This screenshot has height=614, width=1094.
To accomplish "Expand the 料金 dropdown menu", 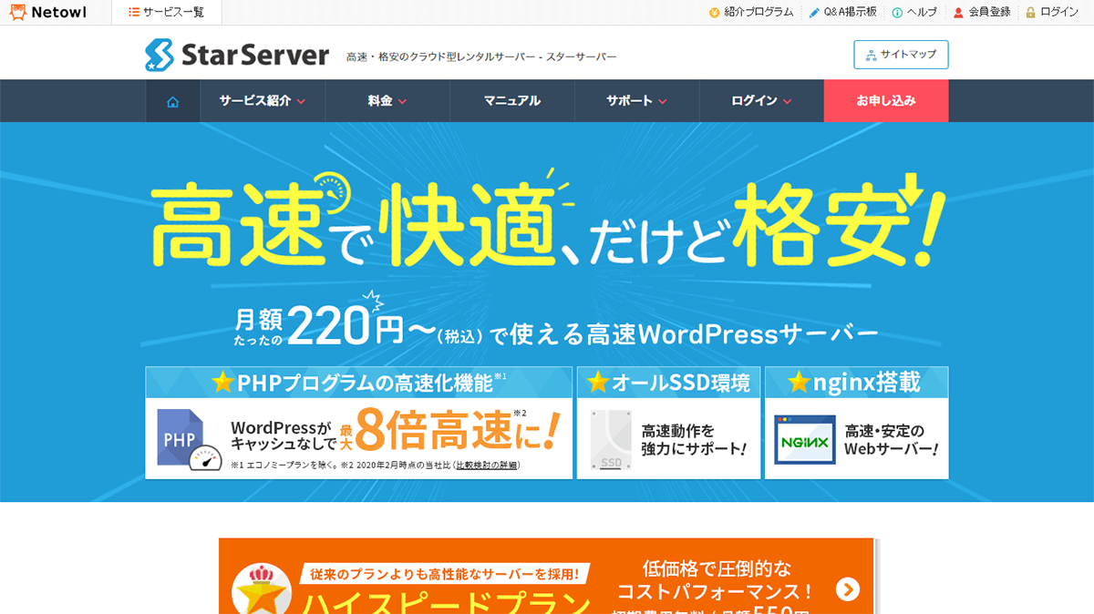I will [x=387, y=101].
